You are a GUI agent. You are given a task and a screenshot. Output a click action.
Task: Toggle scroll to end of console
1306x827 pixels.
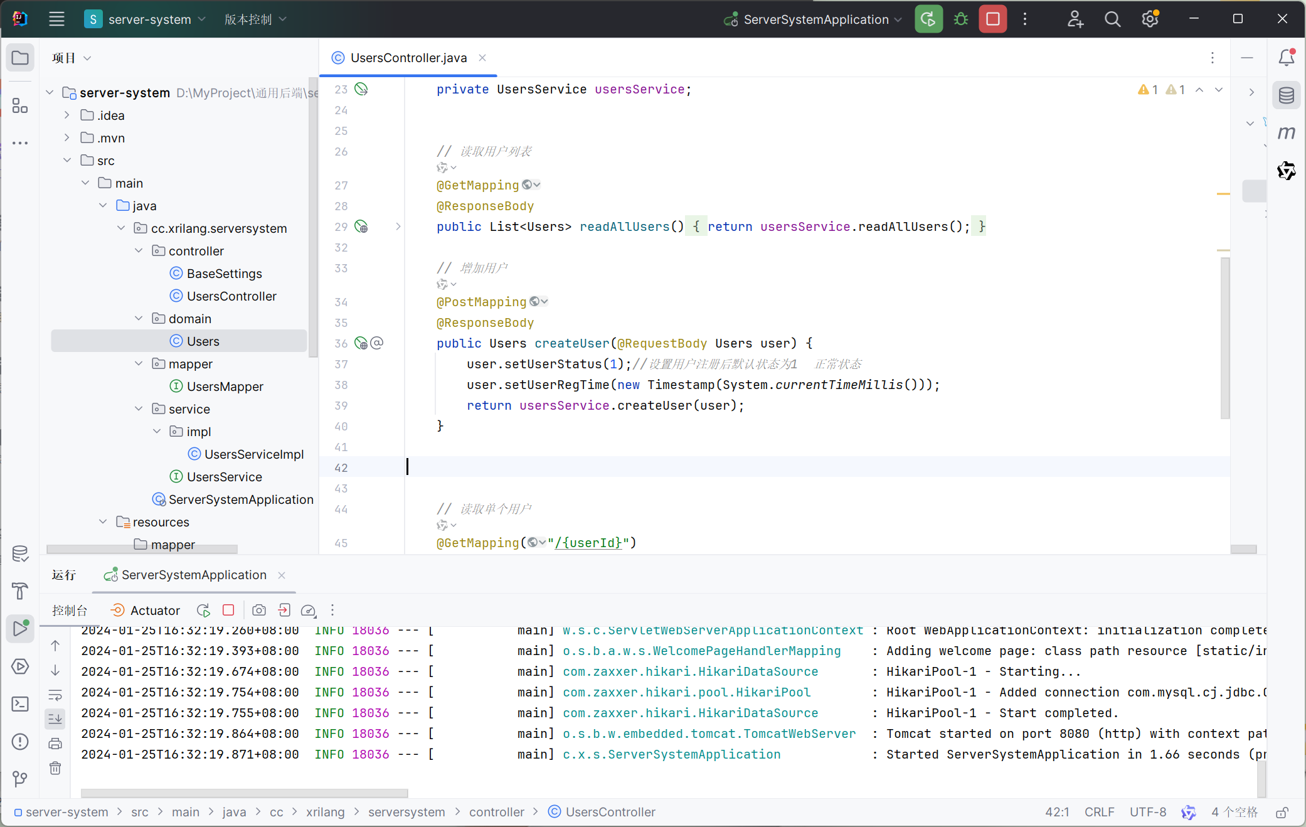55,719
